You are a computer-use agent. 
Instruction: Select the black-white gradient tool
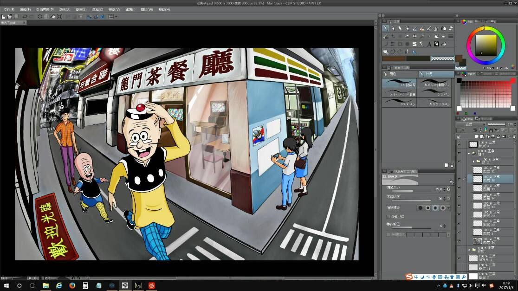click(436, 44)
